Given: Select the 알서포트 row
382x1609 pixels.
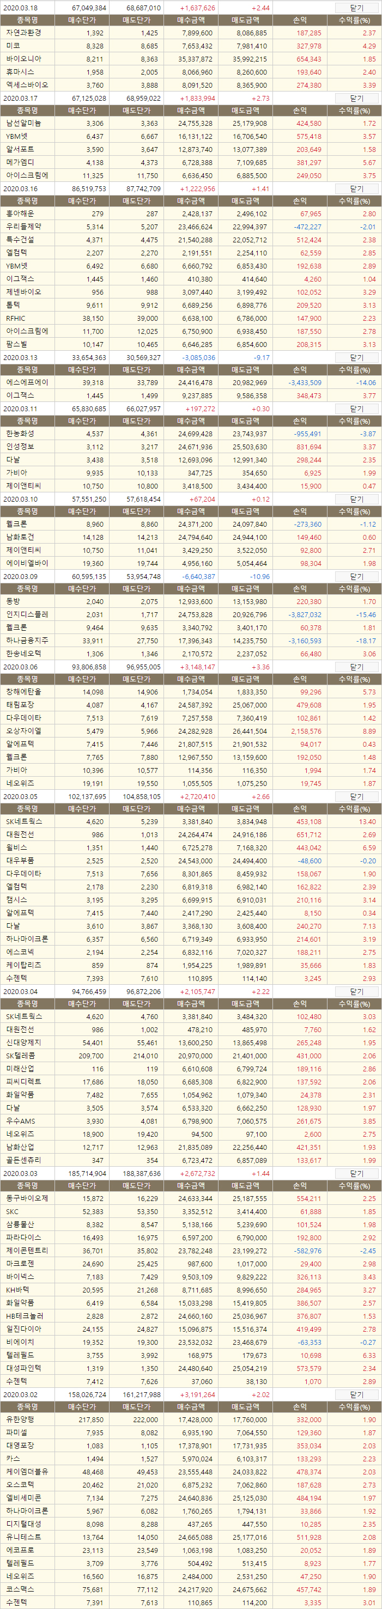Looking at the screenshot, I should pos(20,149).
